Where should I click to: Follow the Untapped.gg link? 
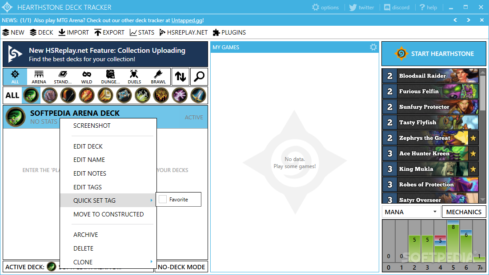tap(187, 20)
